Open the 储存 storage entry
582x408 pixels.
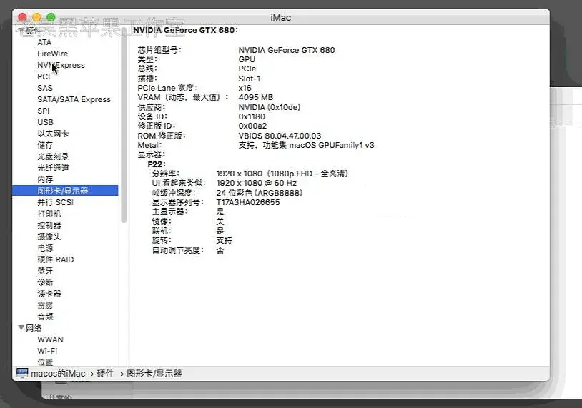pyautogui.click(x=45, y=145)
